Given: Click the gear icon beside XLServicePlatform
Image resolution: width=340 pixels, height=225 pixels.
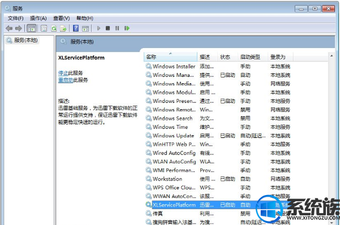Looking at the screenshot, I should [x=149, y=205].
